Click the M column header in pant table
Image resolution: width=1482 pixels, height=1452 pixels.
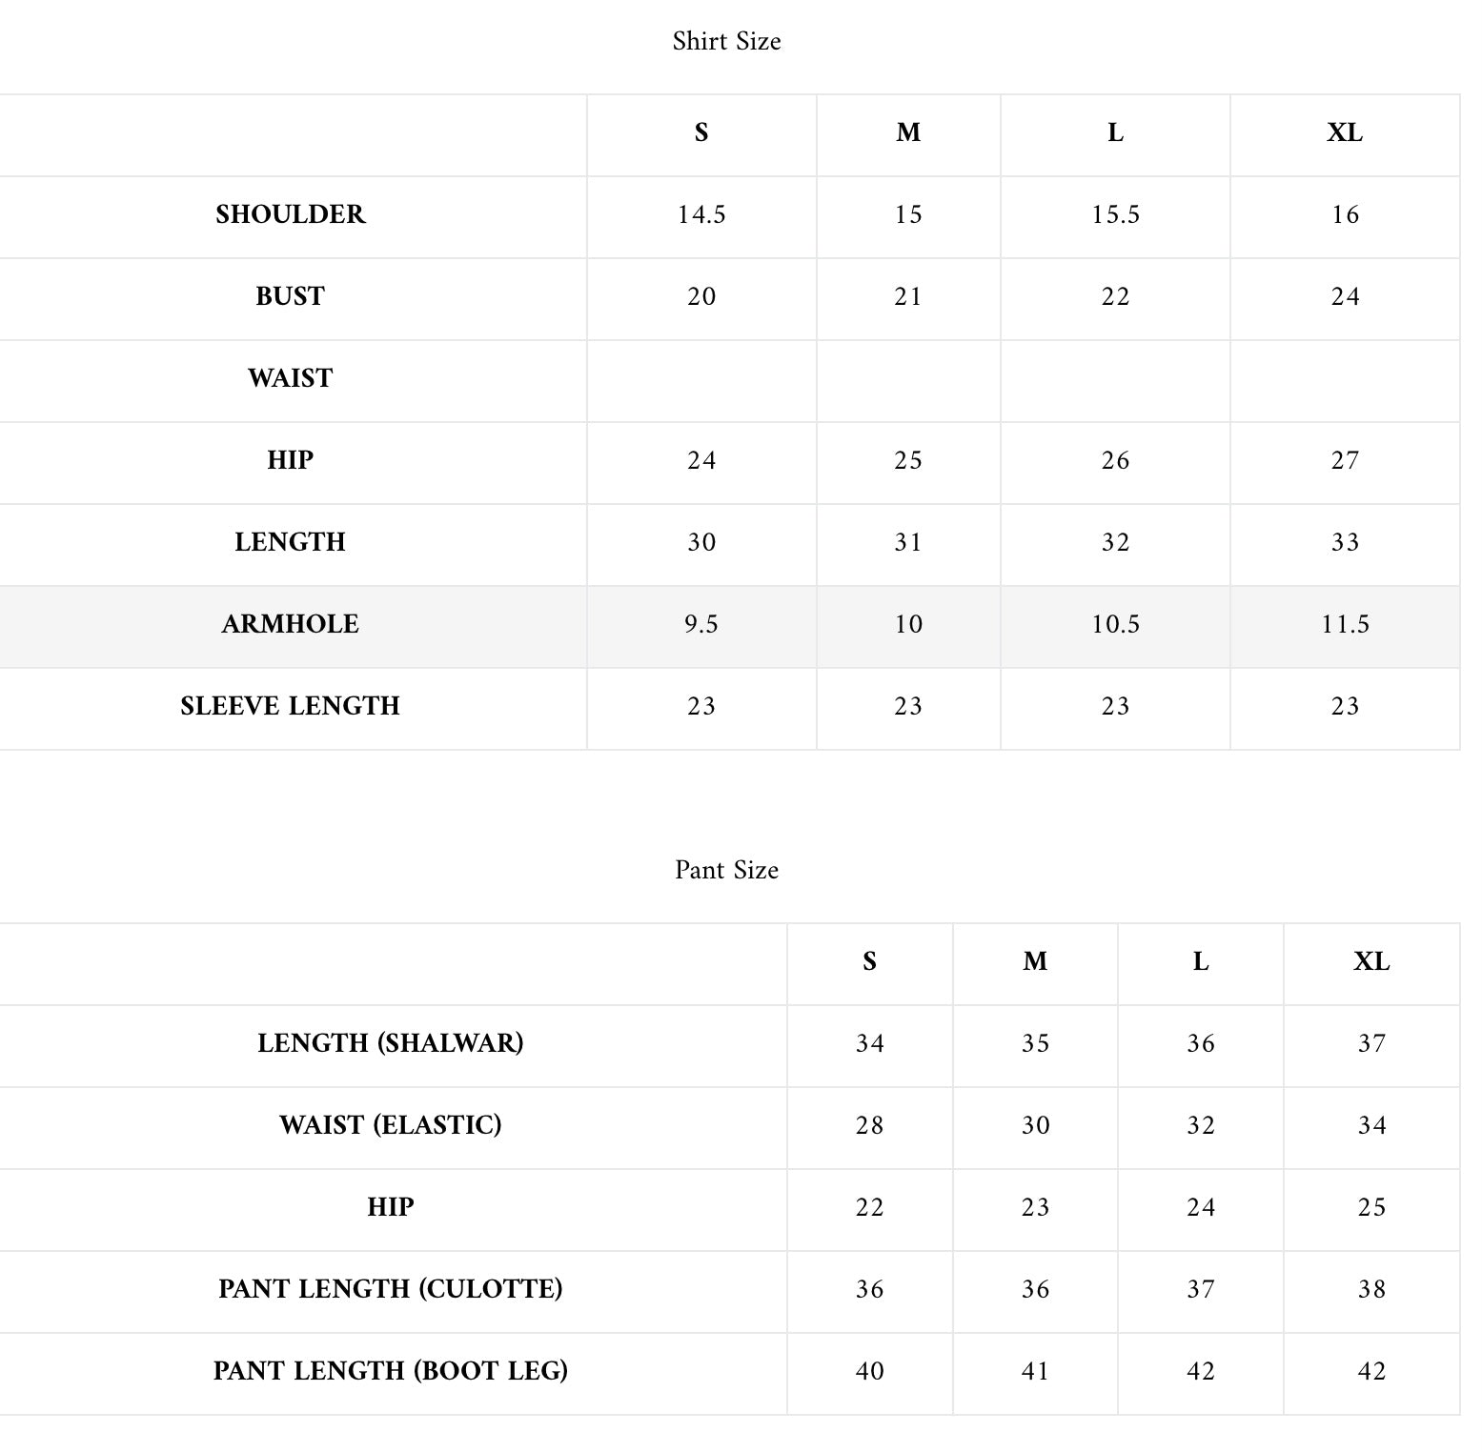tap(1035, 961)
